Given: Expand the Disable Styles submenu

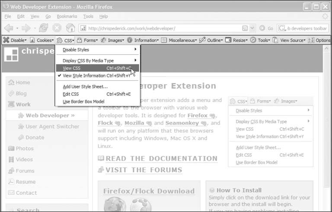Looking at the screenshot, I should pyautogui.click(x=97, y=50).
